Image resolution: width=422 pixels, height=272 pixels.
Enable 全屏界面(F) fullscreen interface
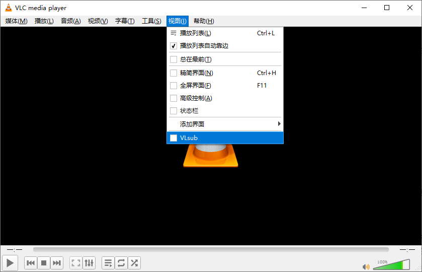pyautogui.click(x=174, y=86)
